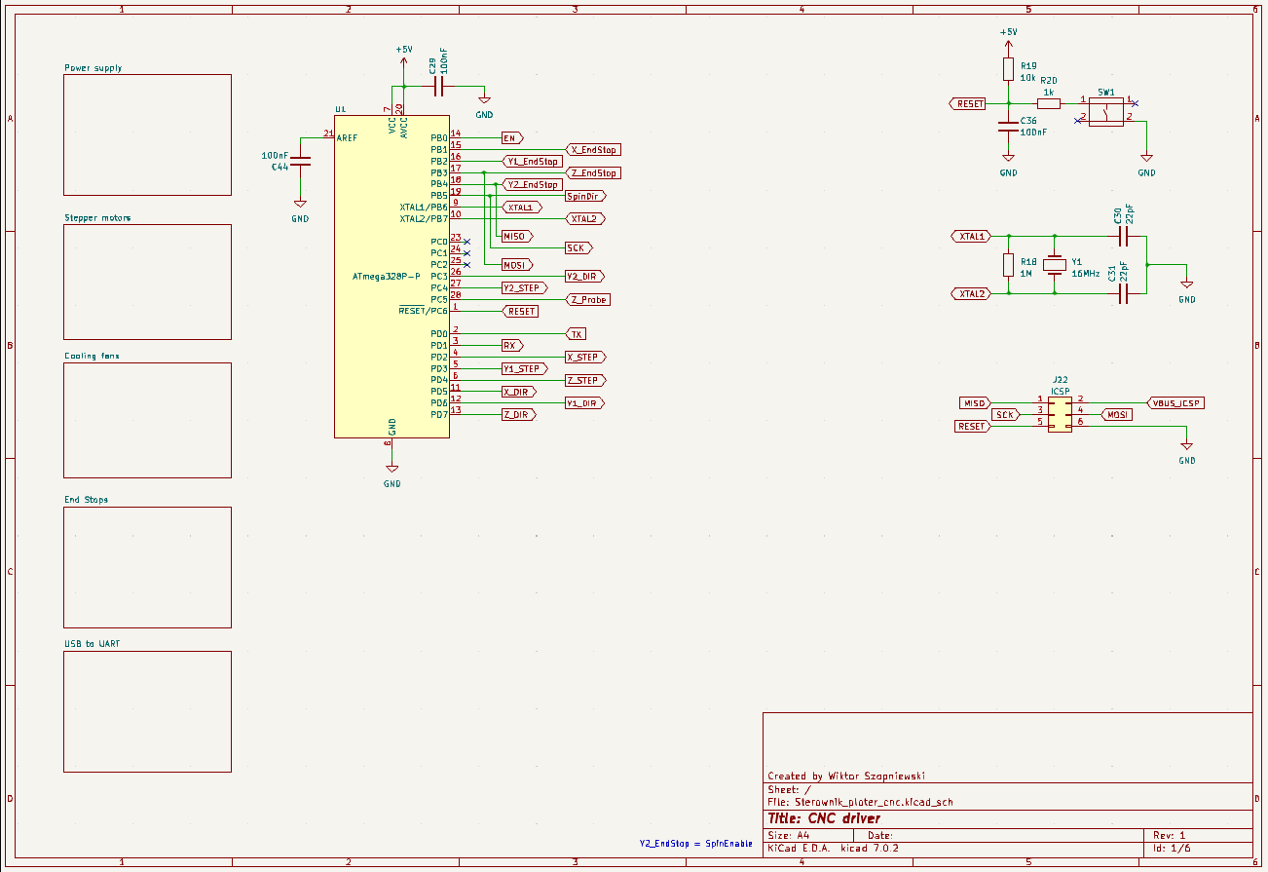Click the CNC driver title in the title block
1268x872 pixels.
(x=842, y=818)
